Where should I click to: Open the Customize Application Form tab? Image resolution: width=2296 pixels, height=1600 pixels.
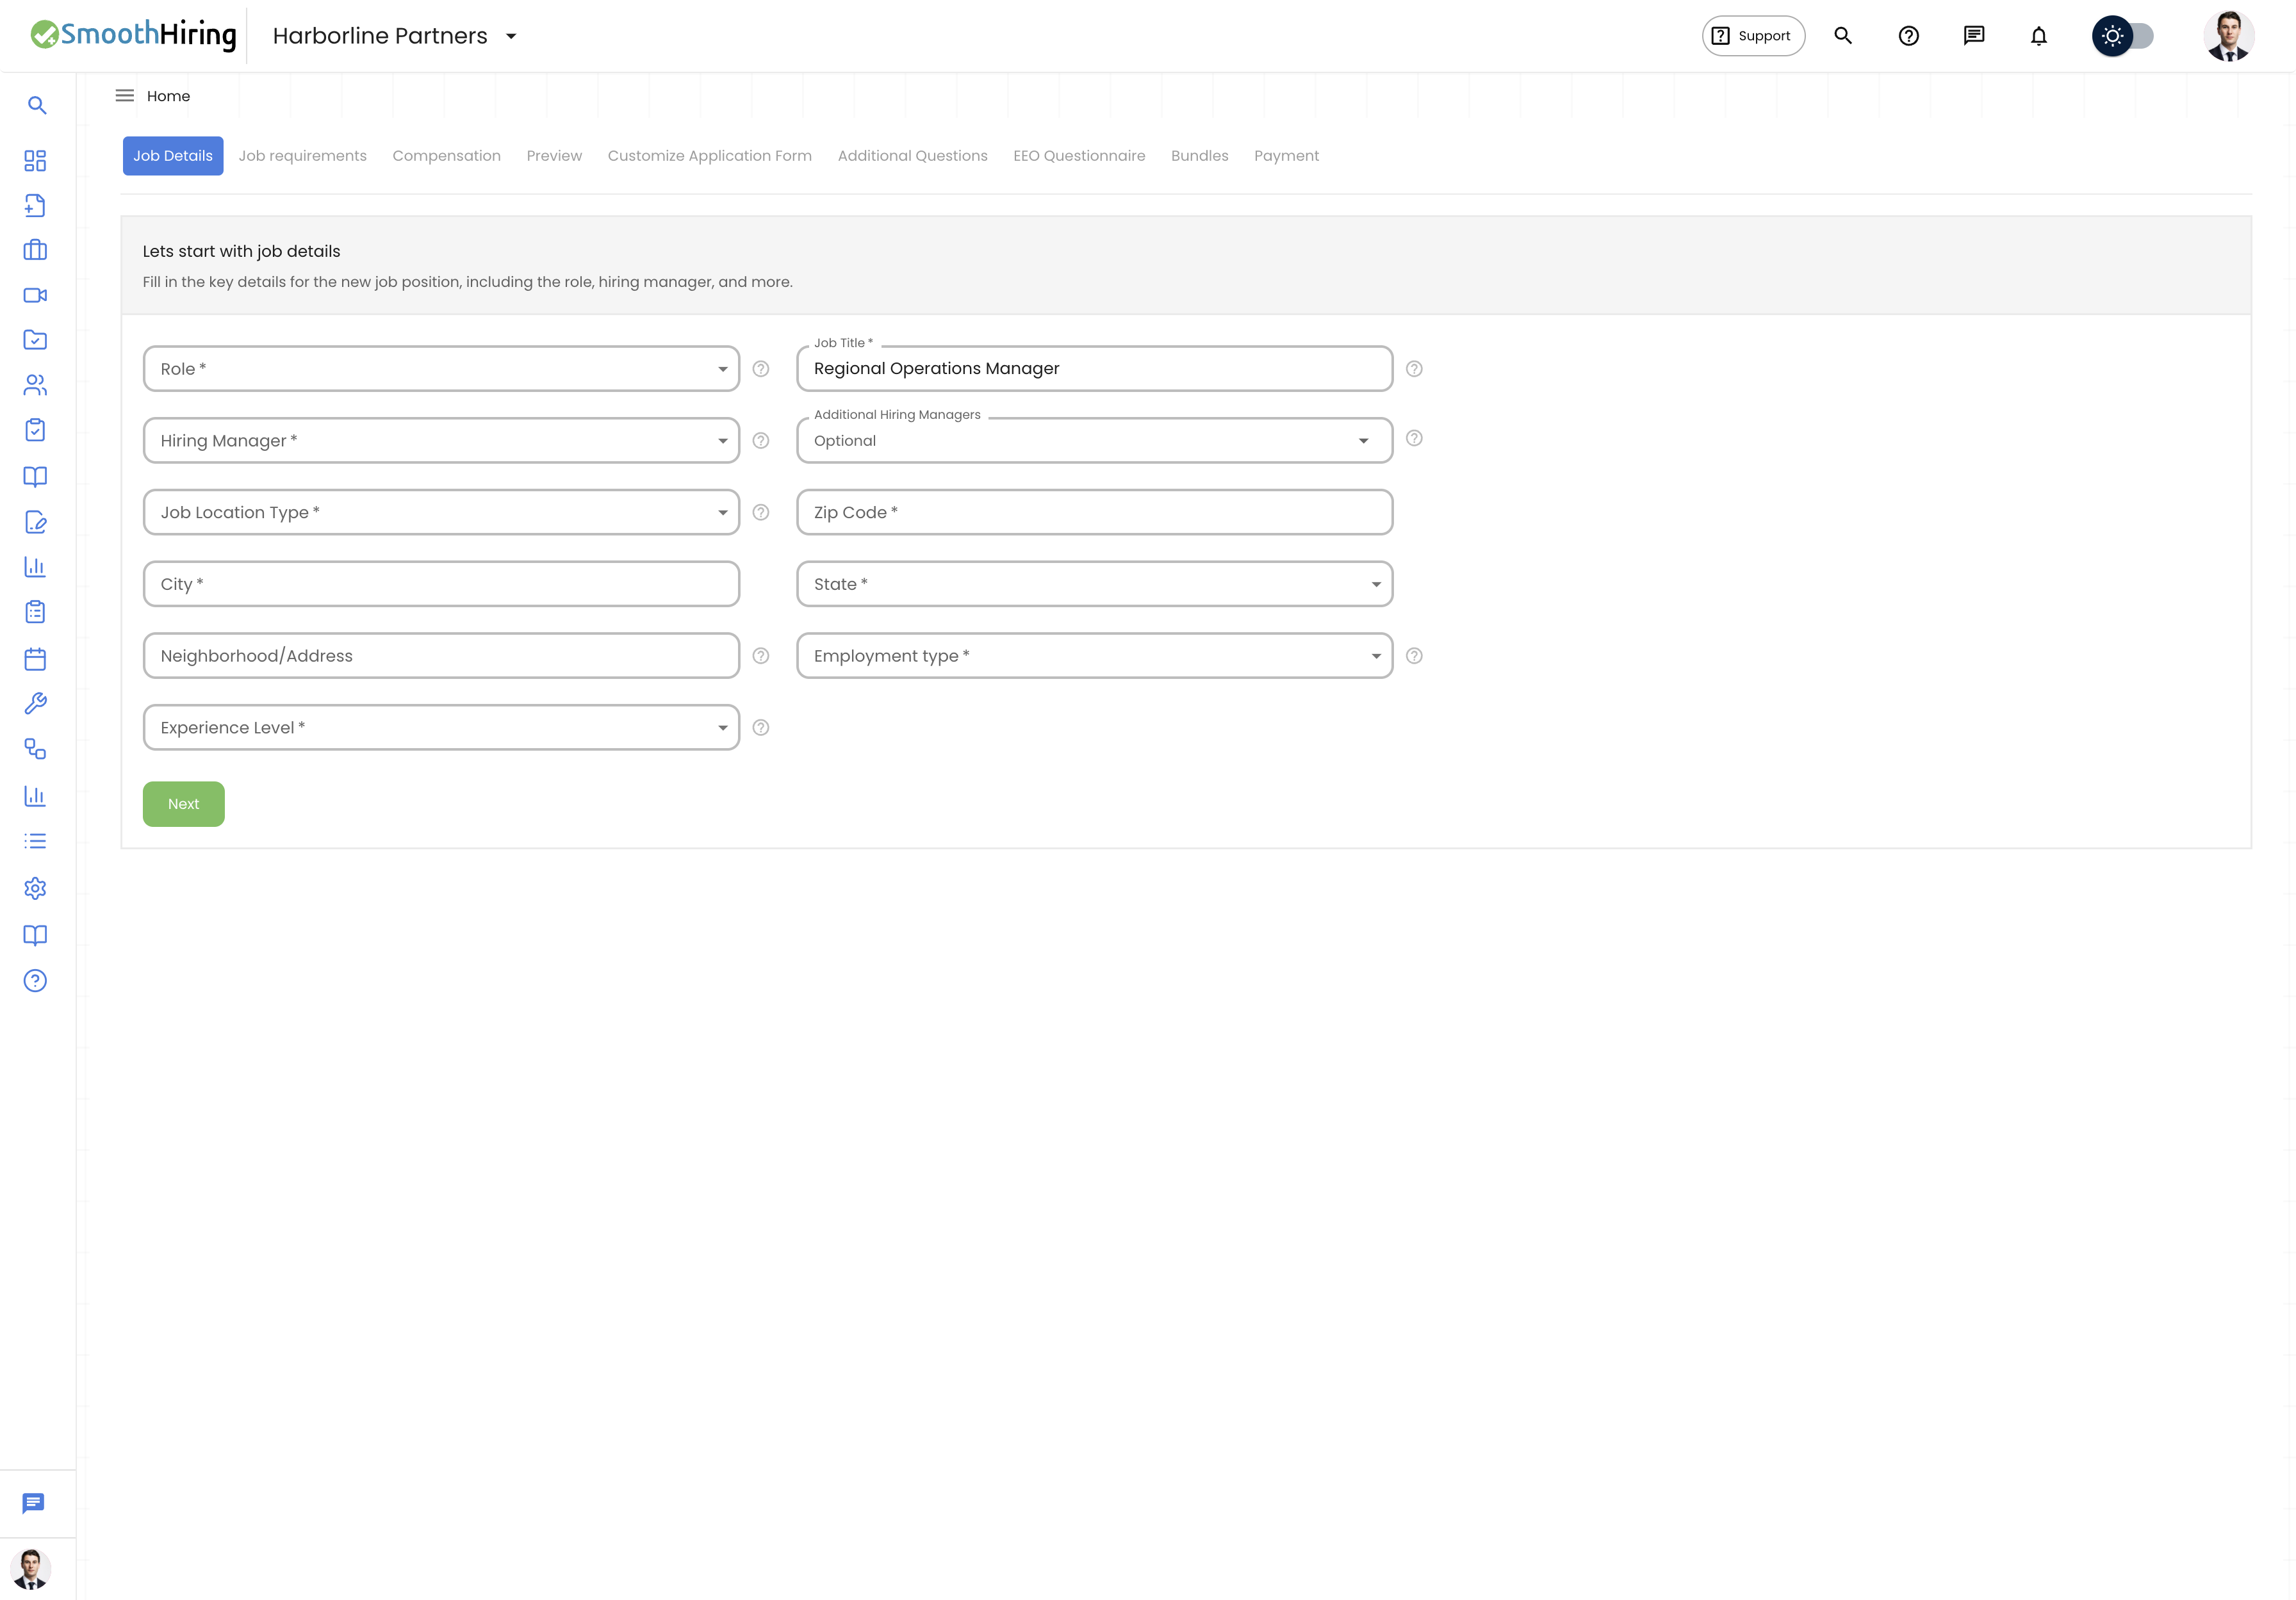pyautogui.click(x=709, y=156)
